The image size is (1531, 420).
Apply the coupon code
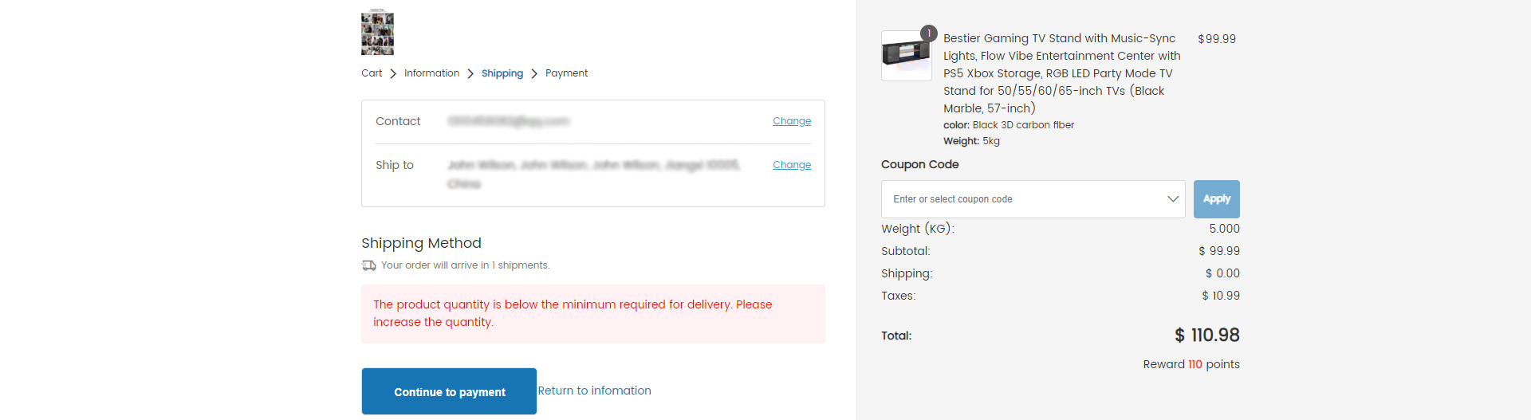1216,199
